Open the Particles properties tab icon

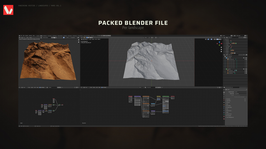tap(224, 109)
